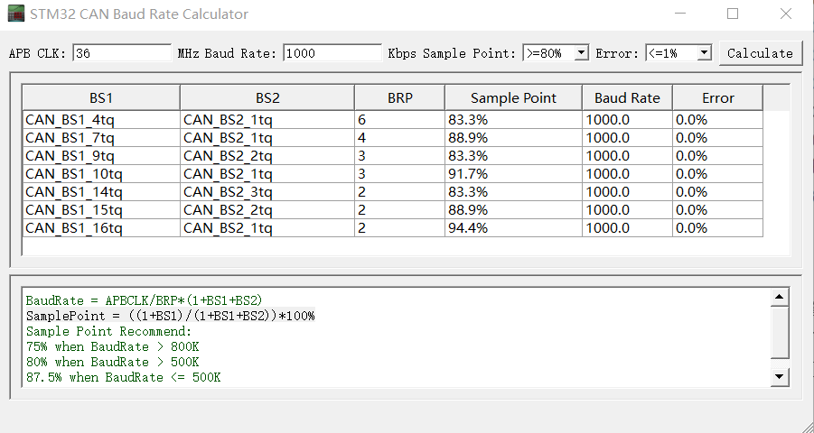
Task: Click BS2 cell in the CAN_BS1_15tq row
Action: pos(267,210)
